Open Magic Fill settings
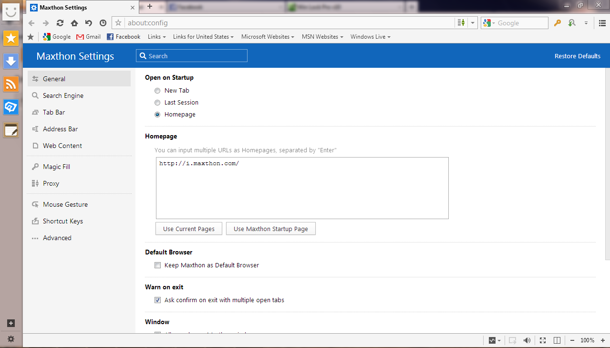610x348 pixels. pyautogui.click(x=79, y=167)
